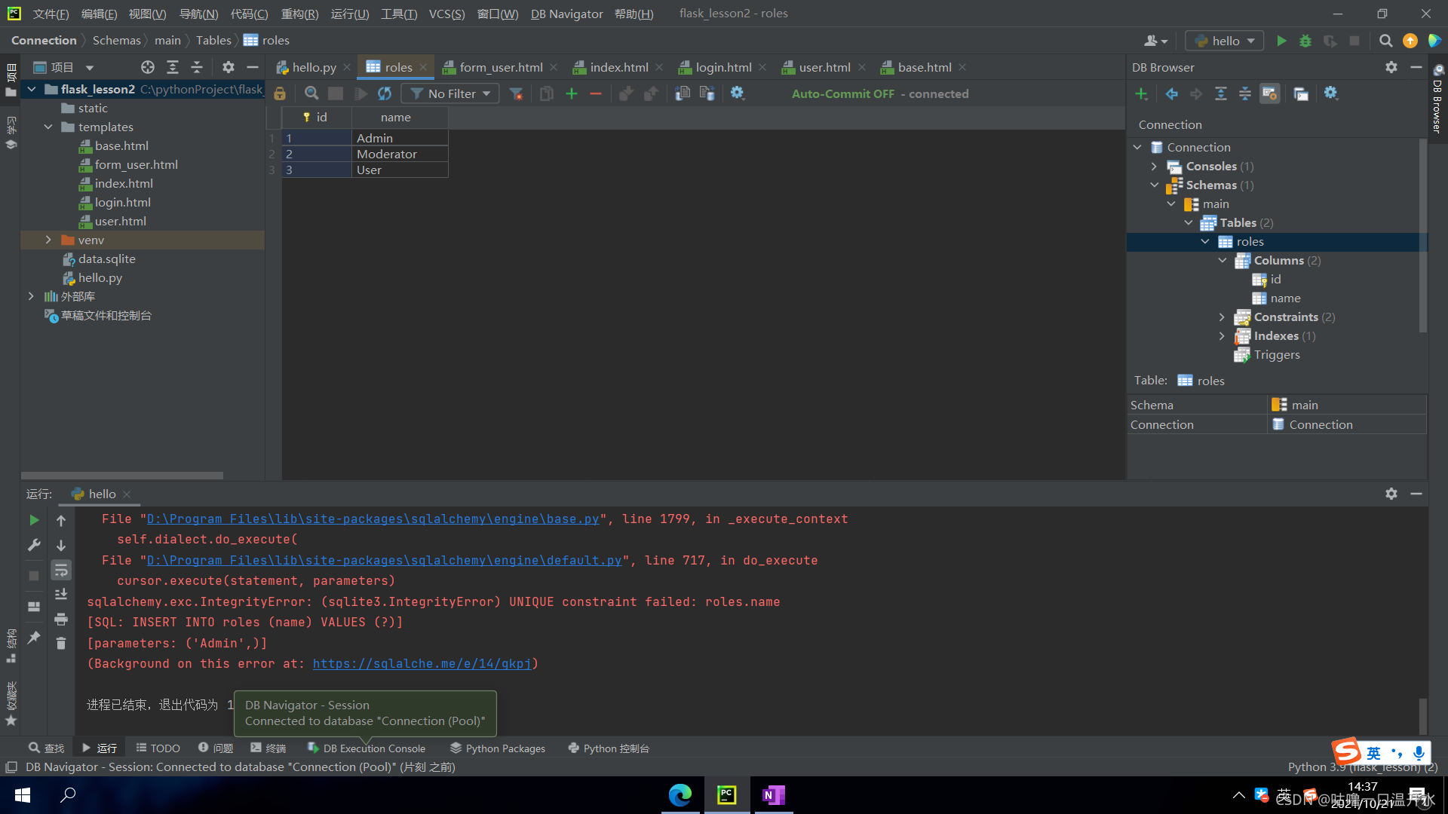The width and height of the screenshot is (1448, 814).
Task: Click the Python 3.9 interpreter status
Action: pos(1362,767)
